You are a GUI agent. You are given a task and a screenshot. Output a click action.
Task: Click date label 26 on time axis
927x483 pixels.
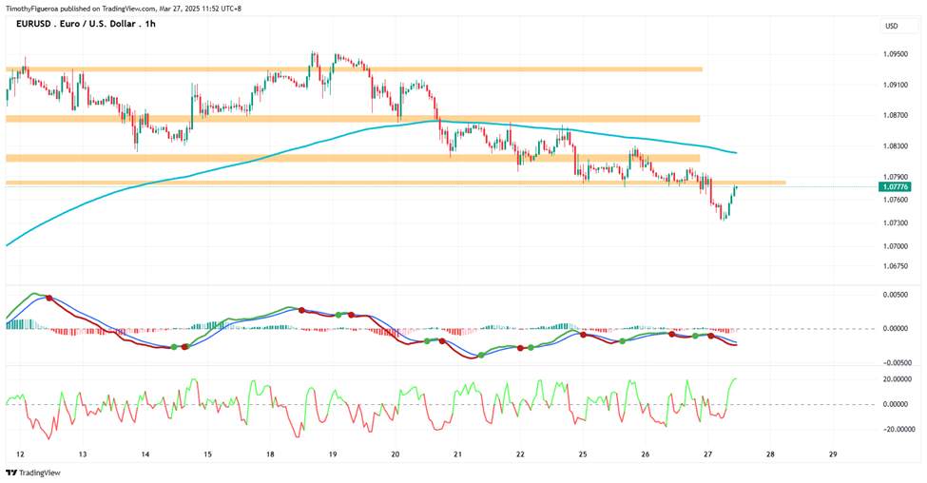[645, 454]
